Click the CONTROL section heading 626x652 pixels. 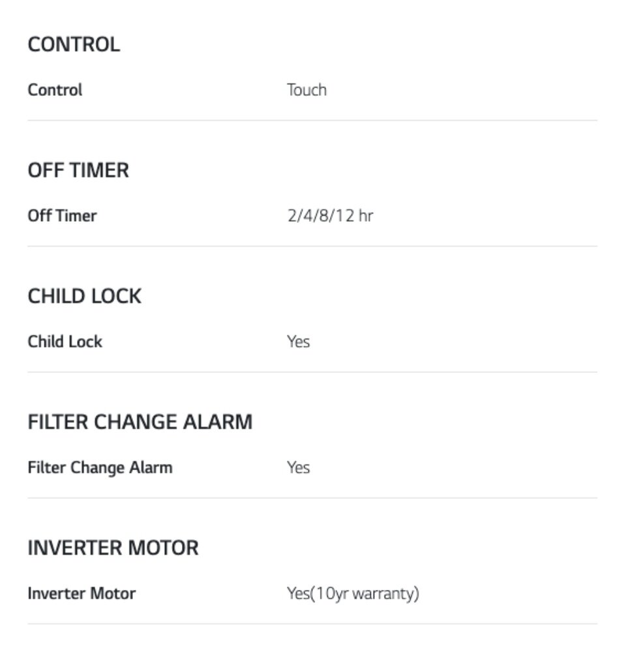(74, 45)
